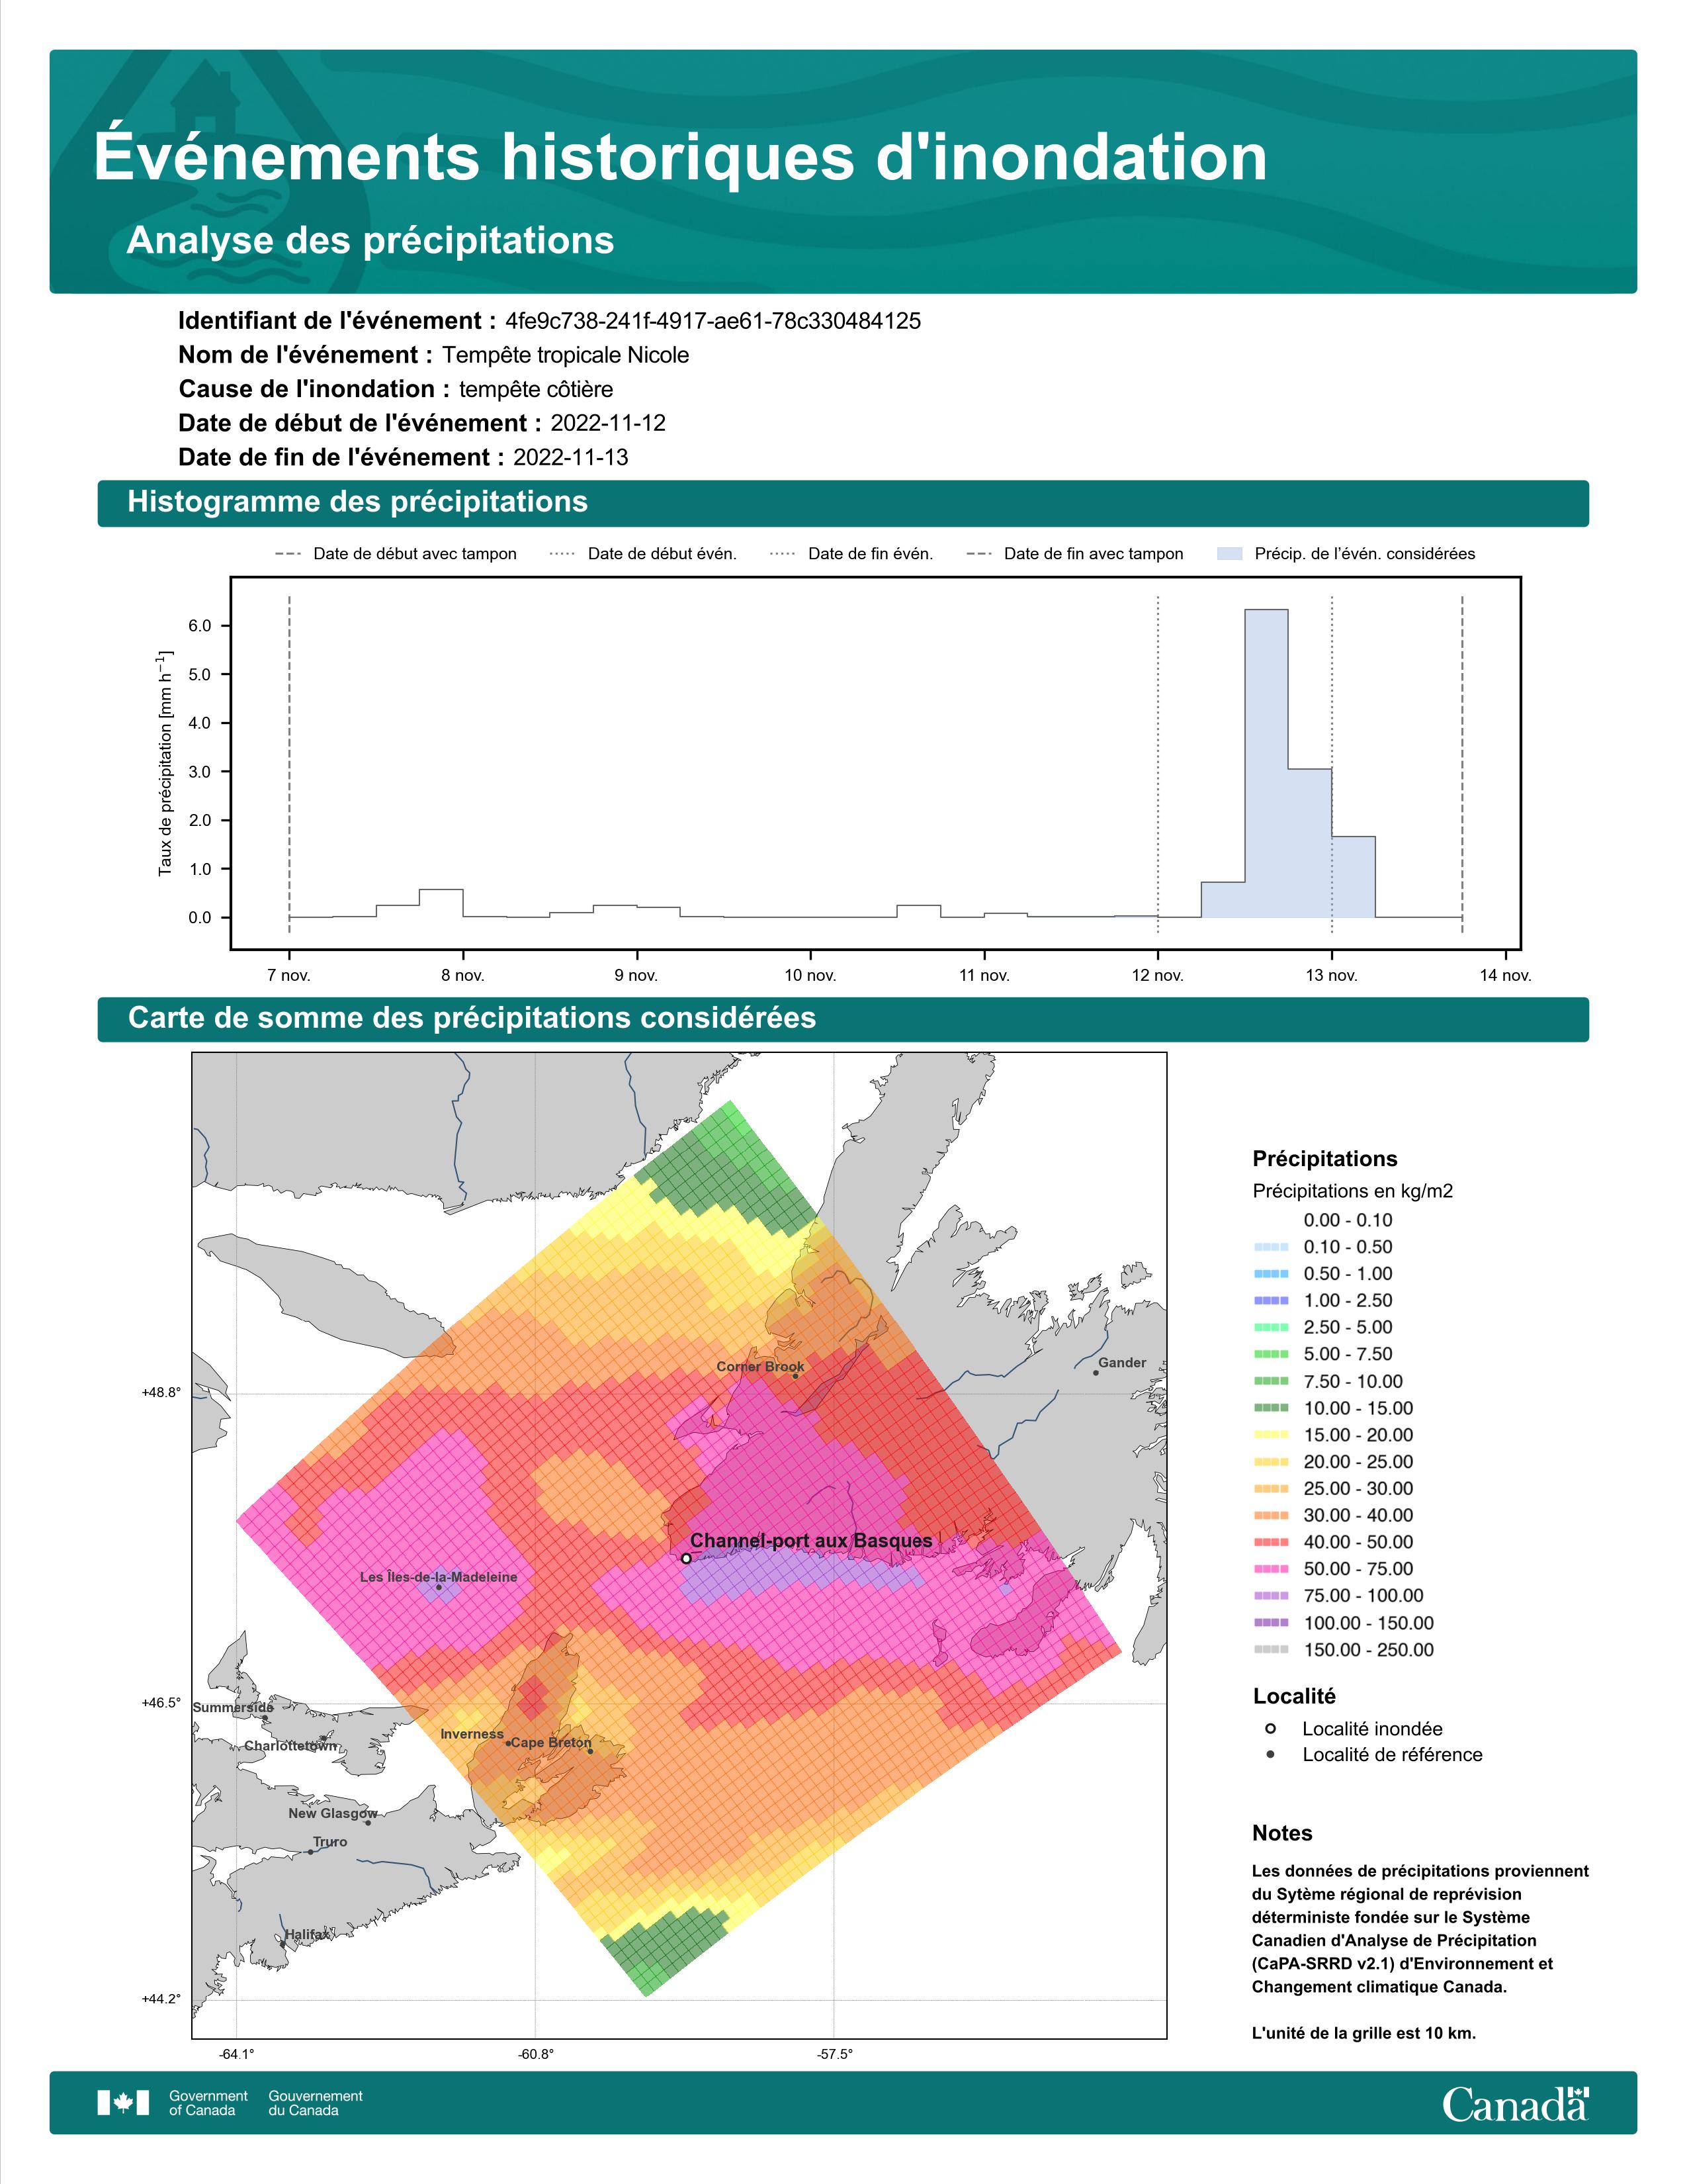Click the Précipitations legend heading
Viewport: 1687px width, 2184px height.
click(x=1325, y=1159)
